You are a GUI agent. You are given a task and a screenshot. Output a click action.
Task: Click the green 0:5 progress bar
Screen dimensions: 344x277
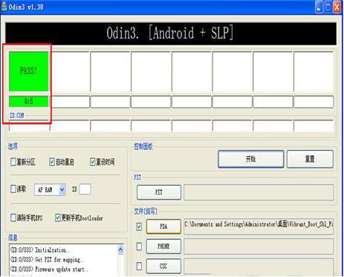pos(29,102)
